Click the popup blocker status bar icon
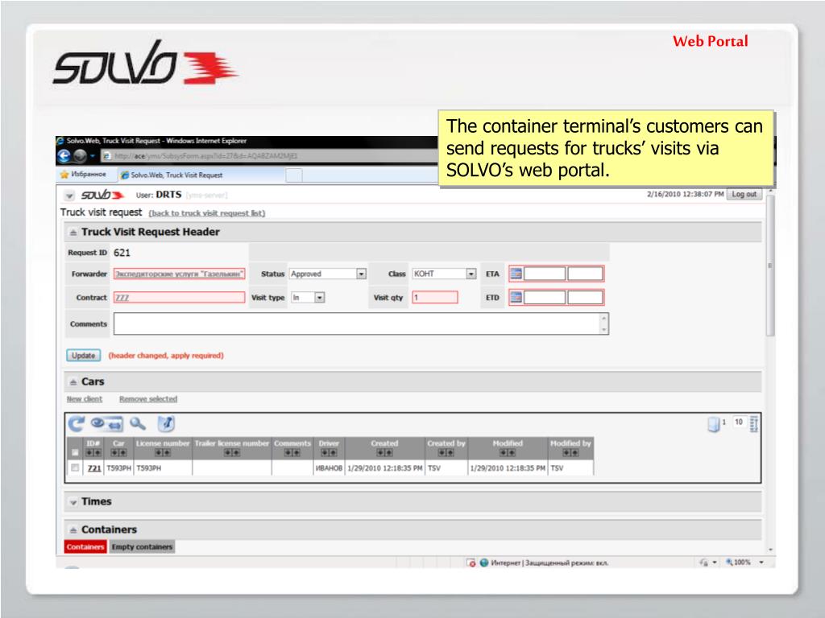This screenshot has width=825, height=618. (471, 562)
